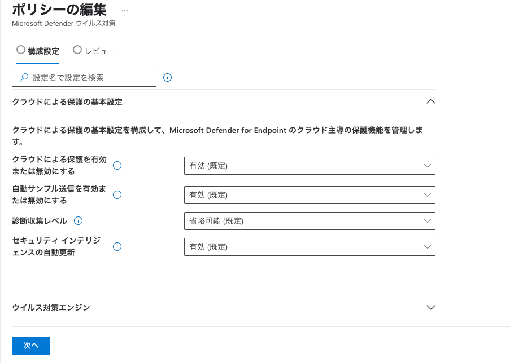Click the ウイルス対策エンジン section header
The width and height of the screenshot is (510, 363).
click(224, 307)
